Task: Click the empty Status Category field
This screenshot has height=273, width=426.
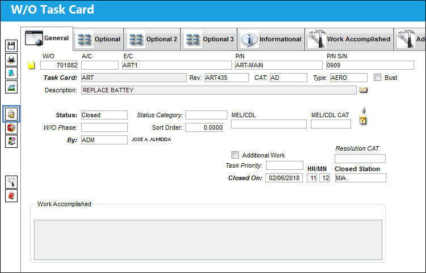Action: (206, 115)
